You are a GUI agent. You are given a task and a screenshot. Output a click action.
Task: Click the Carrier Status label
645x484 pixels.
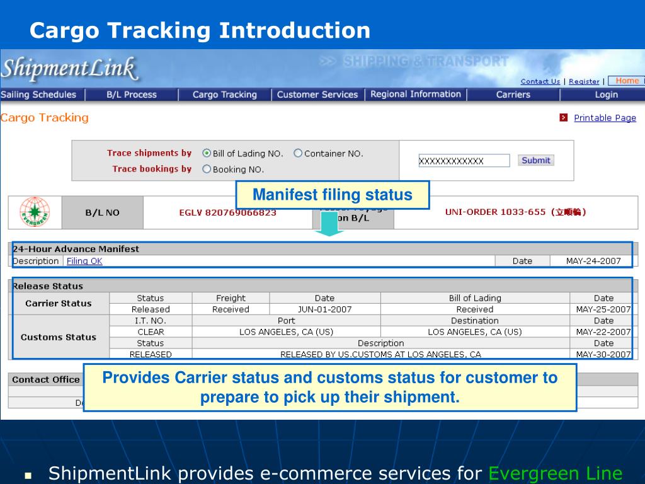coord(59,303)
